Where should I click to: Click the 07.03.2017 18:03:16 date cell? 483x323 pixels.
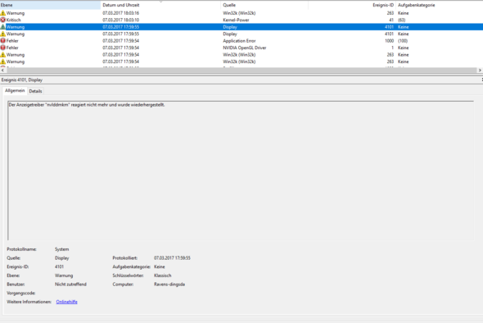tap(121, 13)
